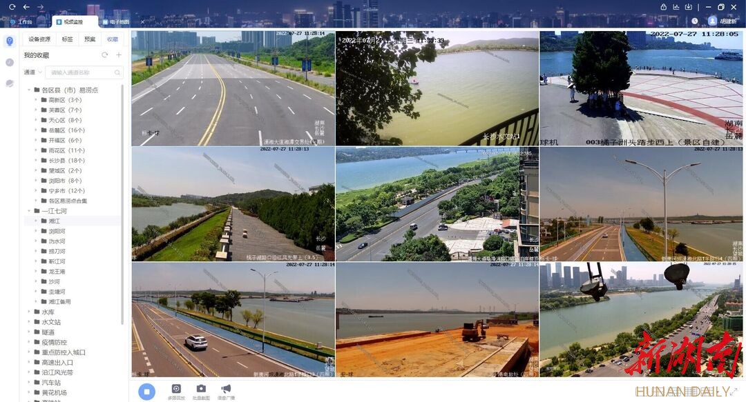746x402 pixels.
Task: Add a new favorite with plus icon
Action: point(119,55)
